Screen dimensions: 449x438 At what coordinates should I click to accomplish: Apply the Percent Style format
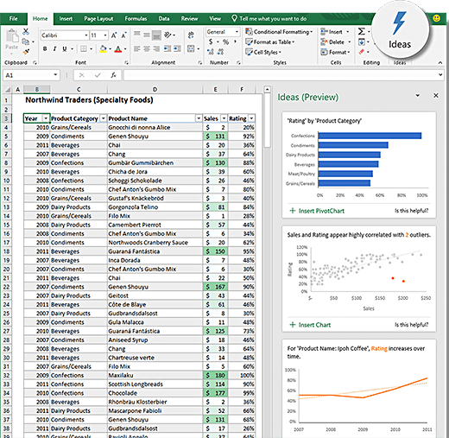[225, 42]
